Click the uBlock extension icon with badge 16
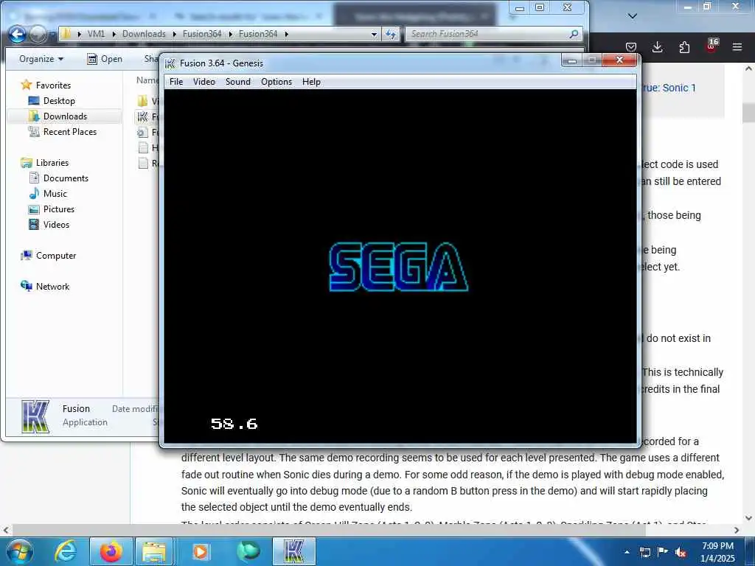The height and width of the screenshot is (566, 755). pos(711,46)
